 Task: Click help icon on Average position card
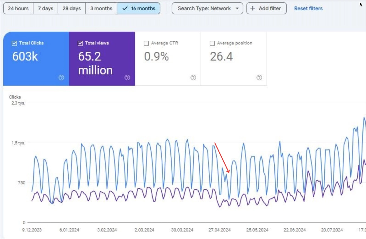pos(259,77)
